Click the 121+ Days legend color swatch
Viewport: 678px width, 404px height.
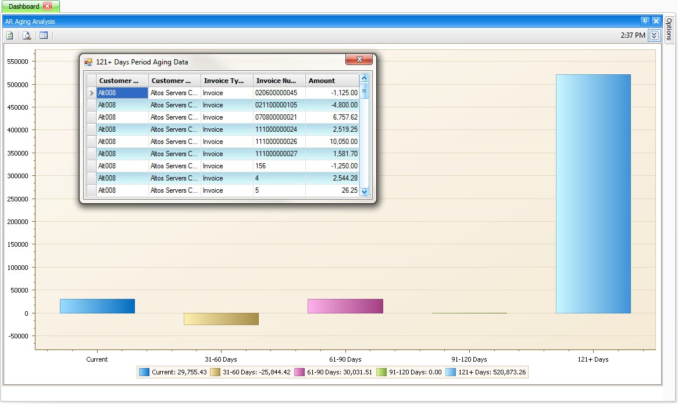[x=451, y=373]
